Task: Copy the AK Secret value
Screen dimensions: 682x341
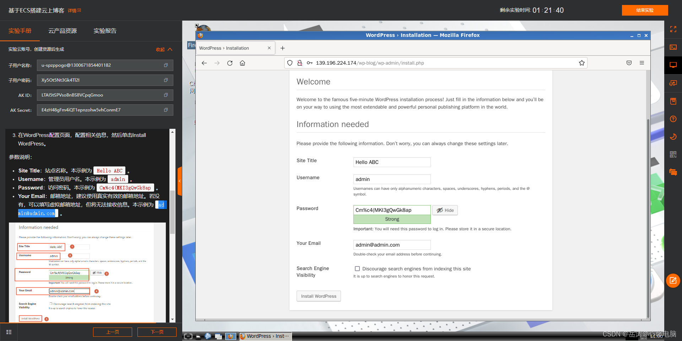Action: coord(166,110)
